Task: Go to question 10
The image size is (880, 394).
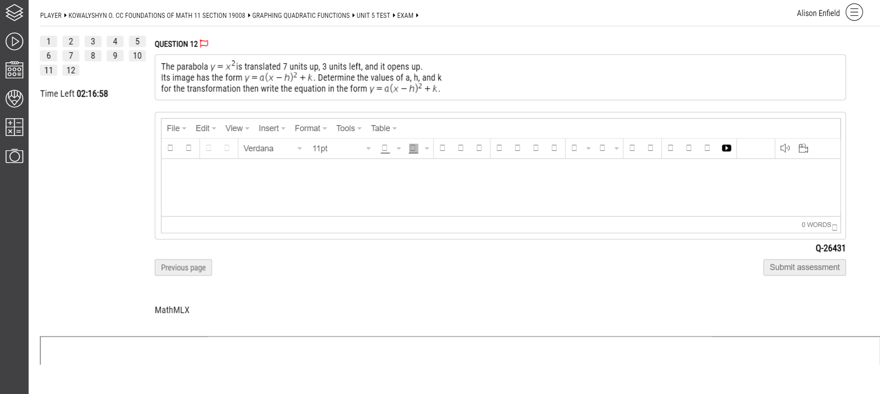Action: point(137,55)
